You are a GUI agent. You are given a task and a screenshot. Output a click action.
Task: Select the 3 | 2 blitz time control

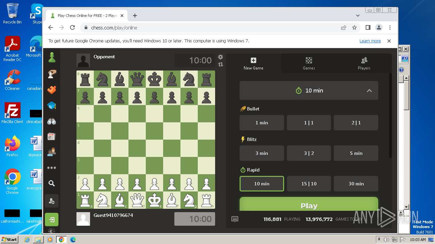pyautogui.click(x=309, y=153)
